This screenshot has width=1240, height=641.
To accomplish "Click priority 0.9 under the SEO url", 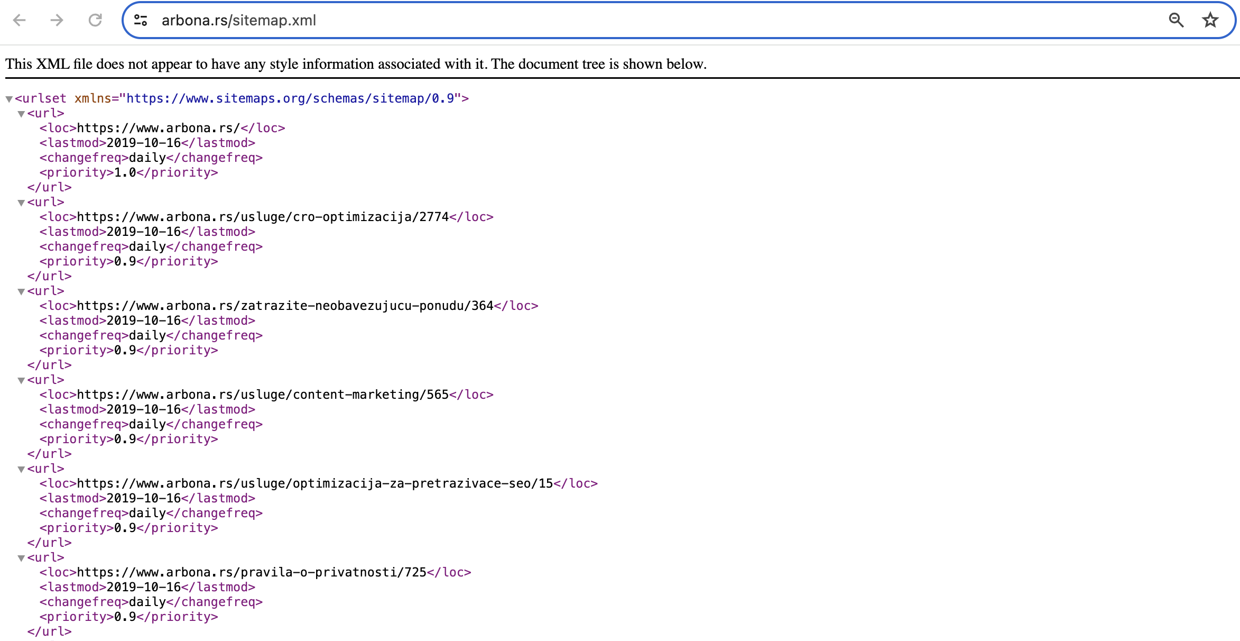I will point(128,528).
